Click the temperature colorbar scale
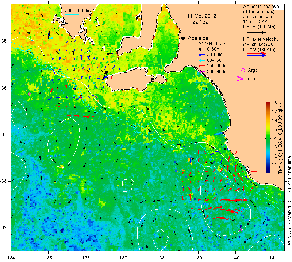 click(268, 137)
